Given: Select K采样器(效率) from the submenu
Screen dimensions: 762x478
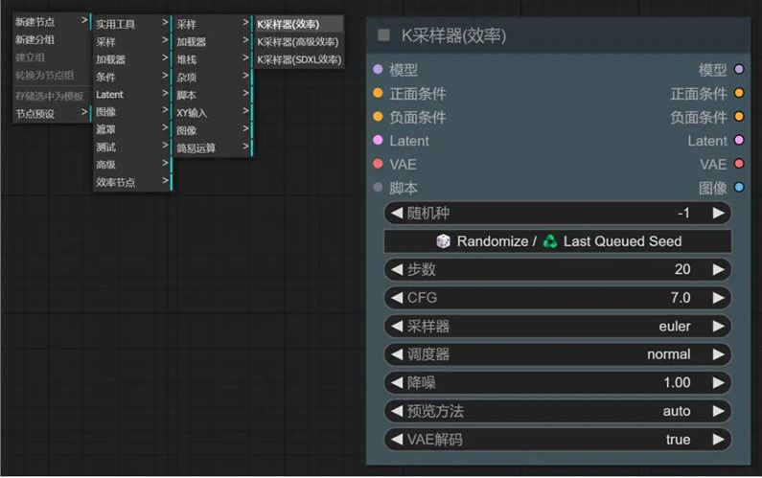Looking at the screenshot, I should 299,24.
